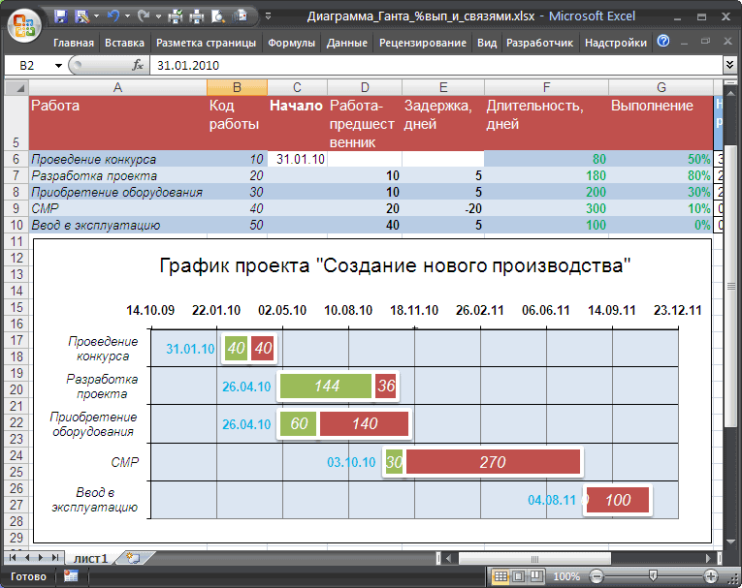Click the vertical scrollbar thumb
The image size is (742, 588).
731,286
